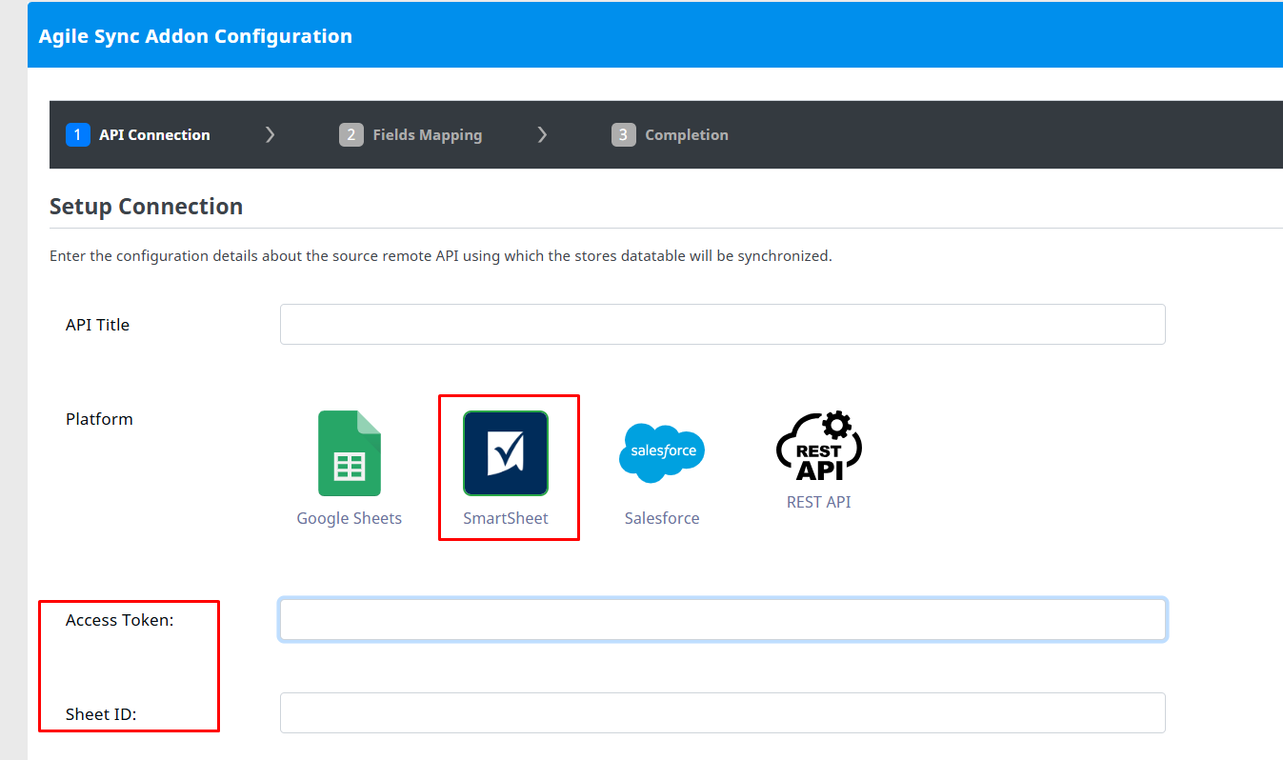Click the Access Token label
The height and width of the screenshot is (760, 1283).
pos(120,620)
